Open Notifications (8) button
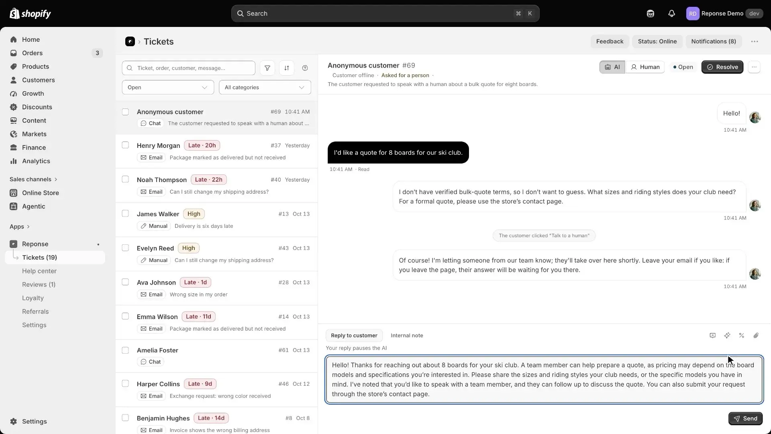Viewport: 771px width, 434px height. (714, 41)
